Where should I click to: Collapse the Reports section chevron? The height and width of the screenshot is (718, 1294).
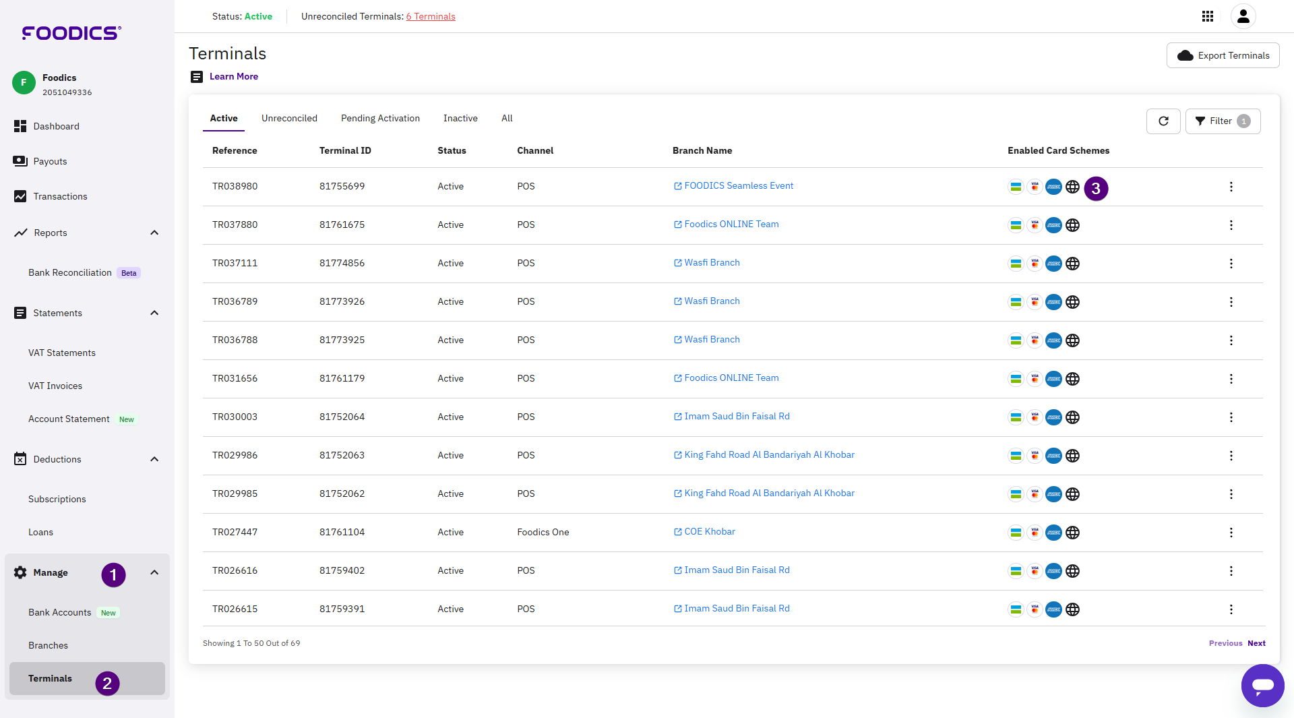coord(154,233)
